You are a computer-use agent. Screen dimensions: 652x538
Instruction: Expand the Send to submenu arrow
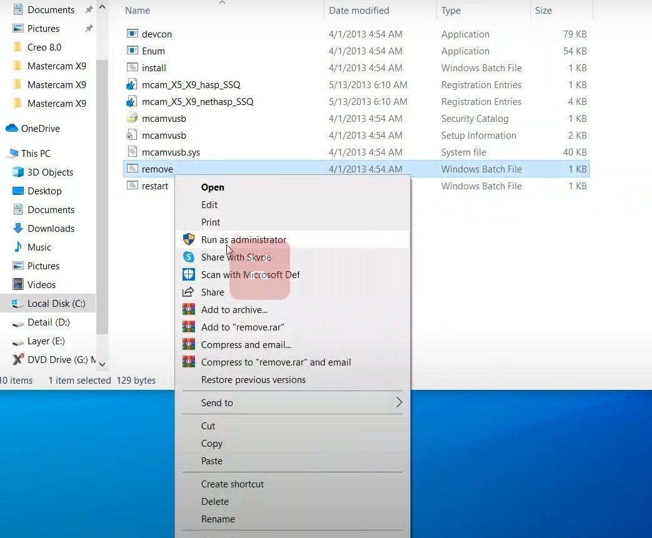(399, 402)
